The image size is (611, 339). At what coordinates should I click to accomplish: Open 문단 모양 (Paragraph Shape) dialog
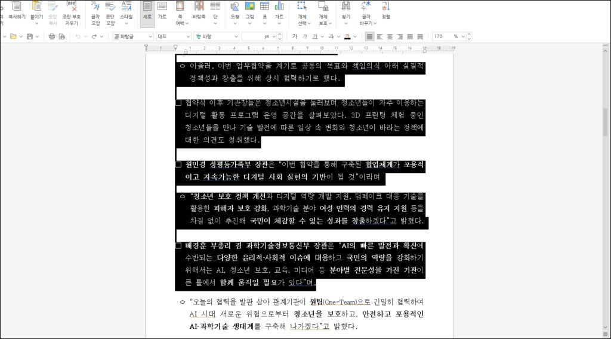pyautogui.click(x=110, y=13)
